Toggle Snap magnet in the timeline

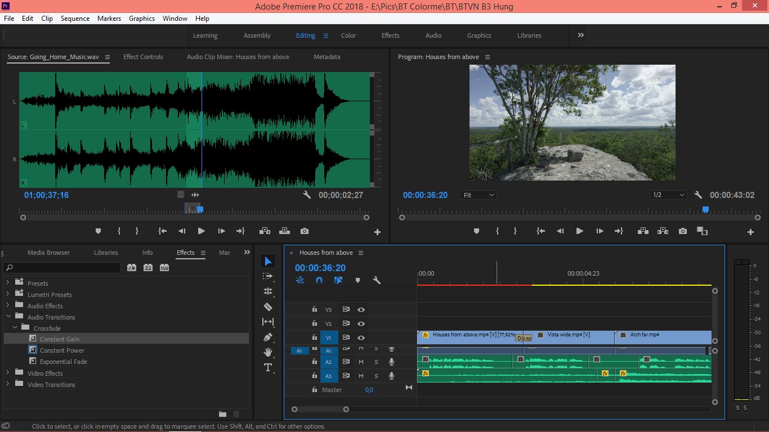tap(319, 280)
